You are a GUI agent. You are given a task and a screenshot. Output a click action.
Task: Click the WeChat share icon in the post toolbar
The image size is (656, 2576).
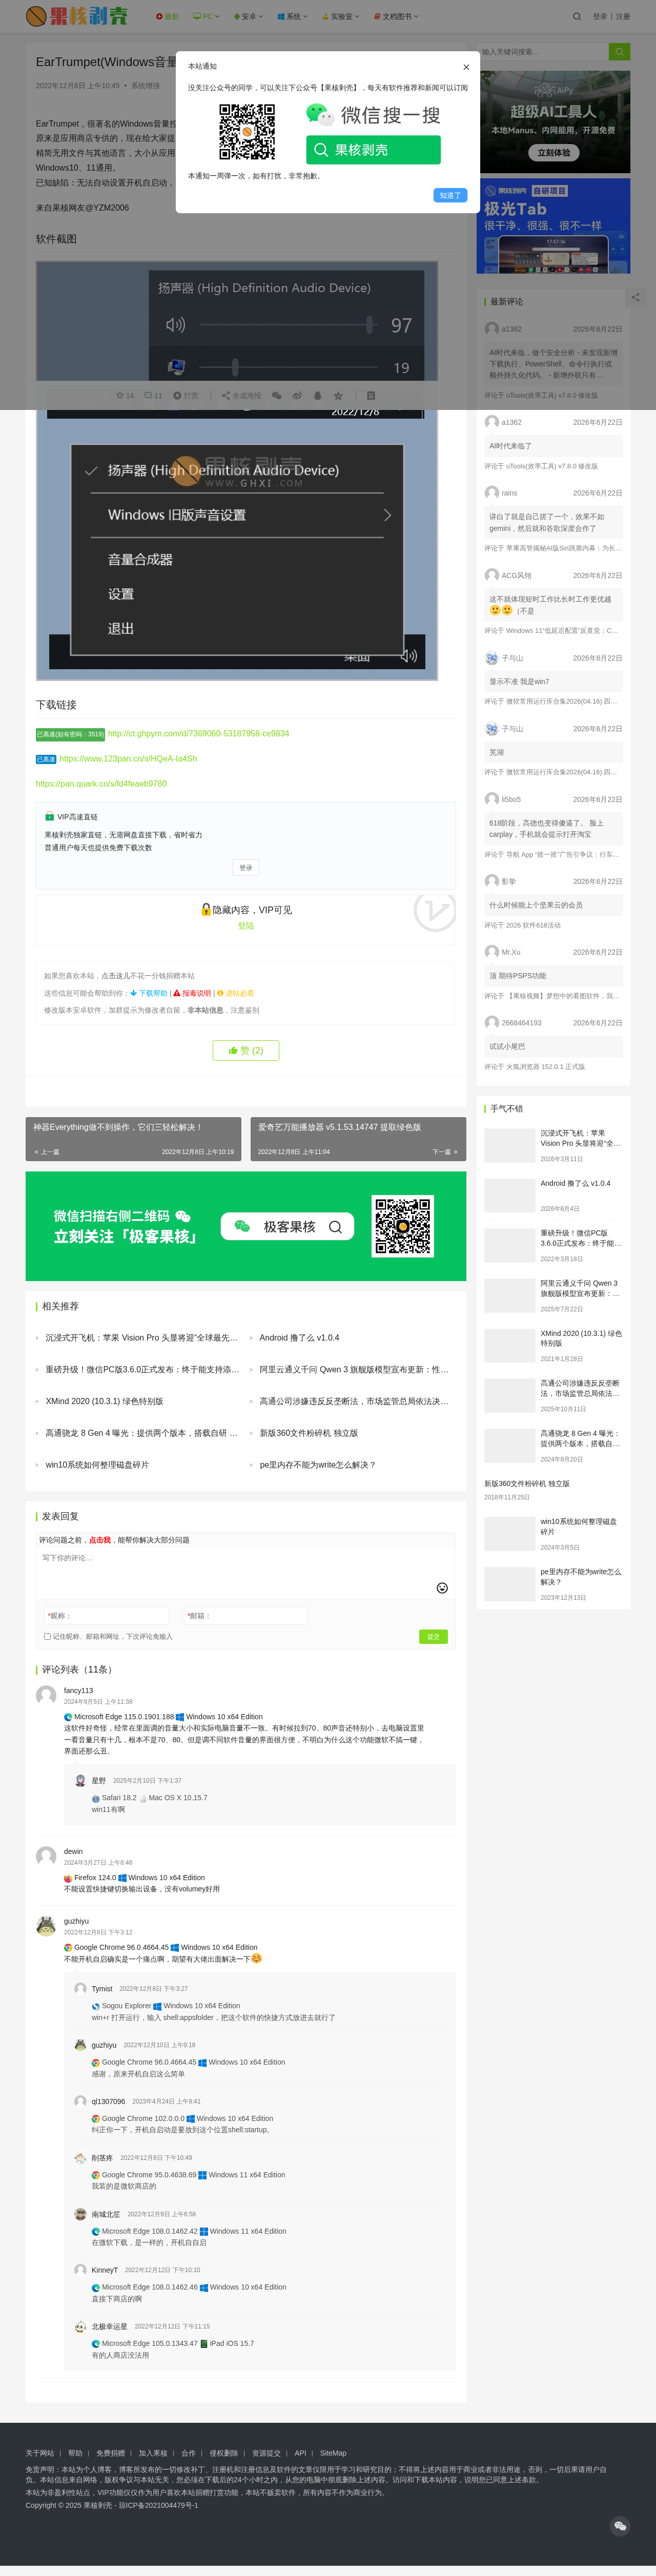click(x=277, y=396)
